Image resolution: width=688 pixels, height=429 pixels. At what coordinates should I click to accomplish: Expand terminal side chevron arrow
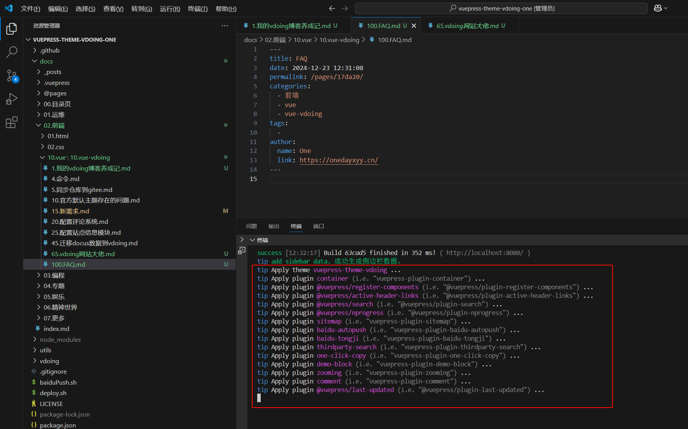[x=242, y=240]
